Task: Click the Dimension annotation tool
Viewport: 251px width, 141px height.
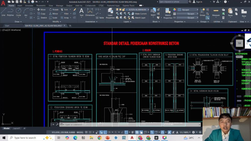Action: click(90, 12)
